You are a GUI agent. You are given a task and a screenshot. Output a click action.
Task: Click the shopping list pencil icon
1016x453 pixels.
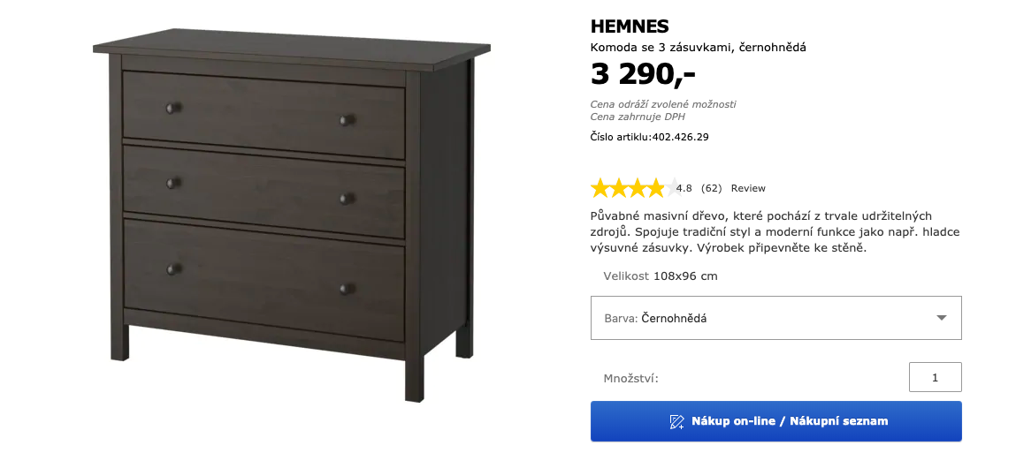tap(676, 422)
